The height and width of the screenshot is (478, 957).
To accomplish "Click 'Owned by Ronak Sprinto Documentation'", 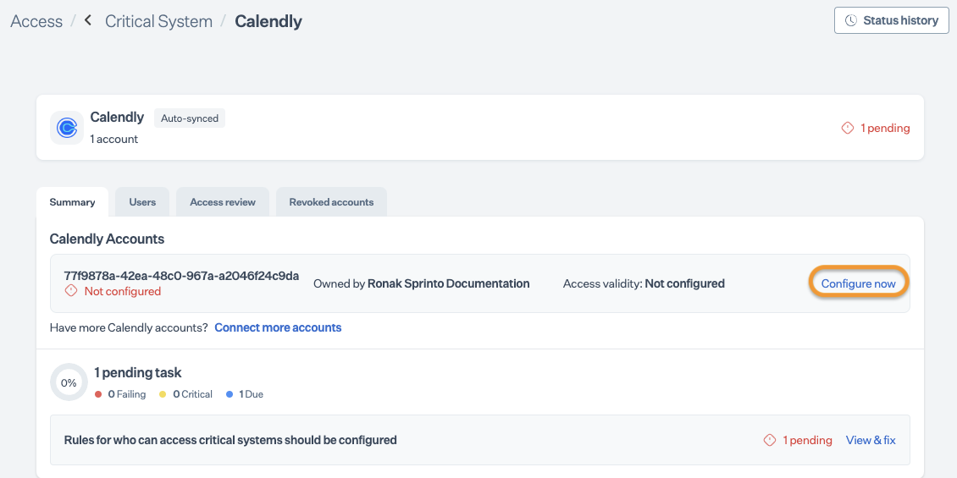I will [x=421, y=283].
